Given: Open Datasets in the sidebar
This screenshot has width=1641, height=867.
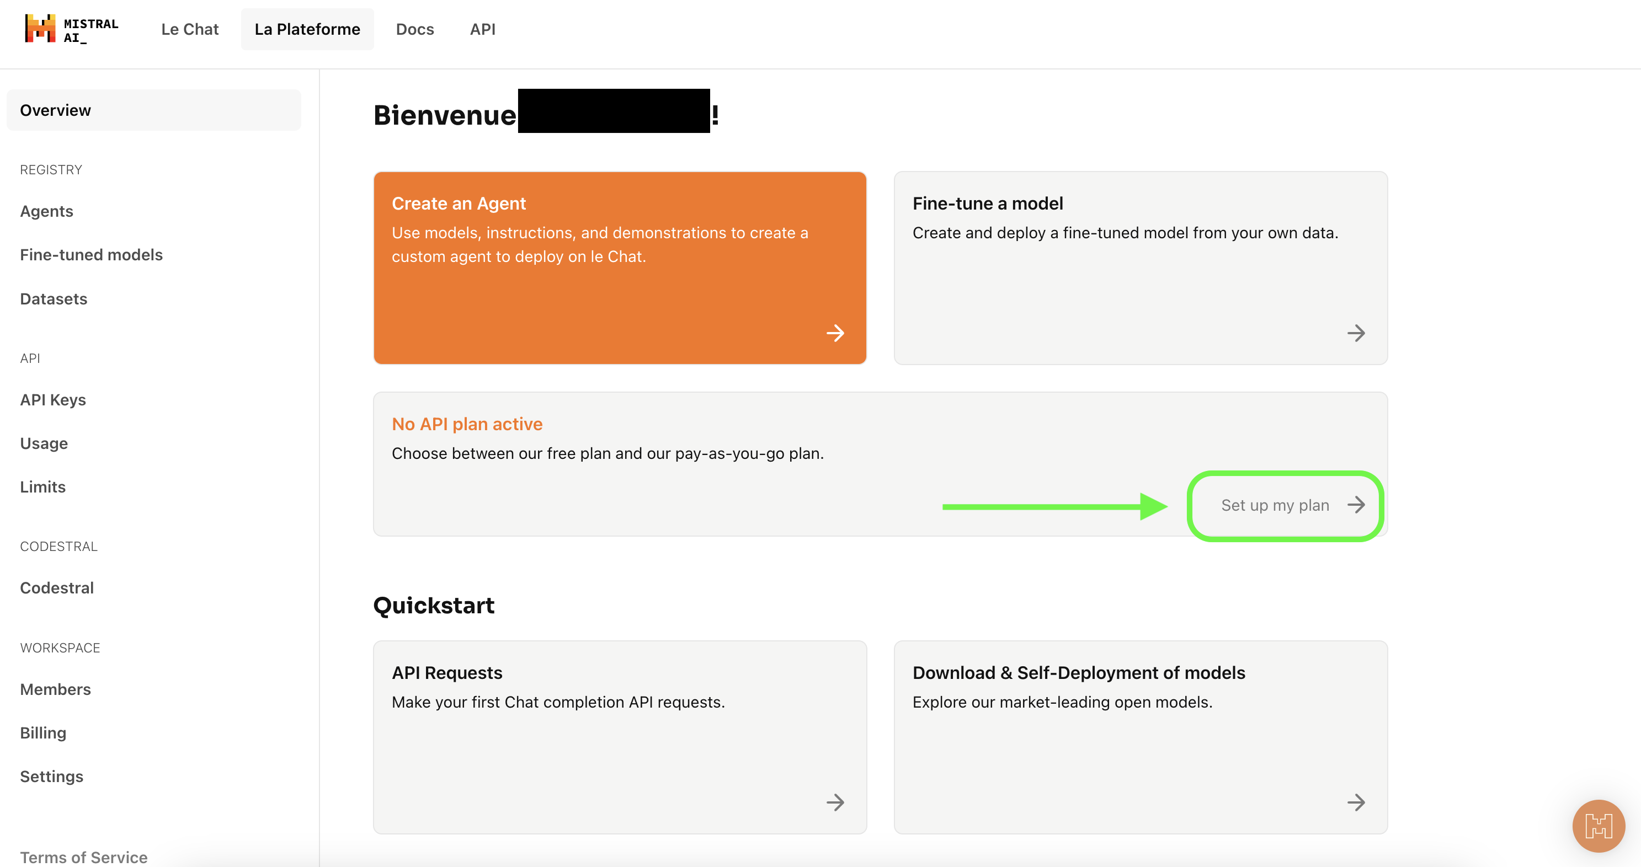Looking at the screenshot, I should pos(54,298).
